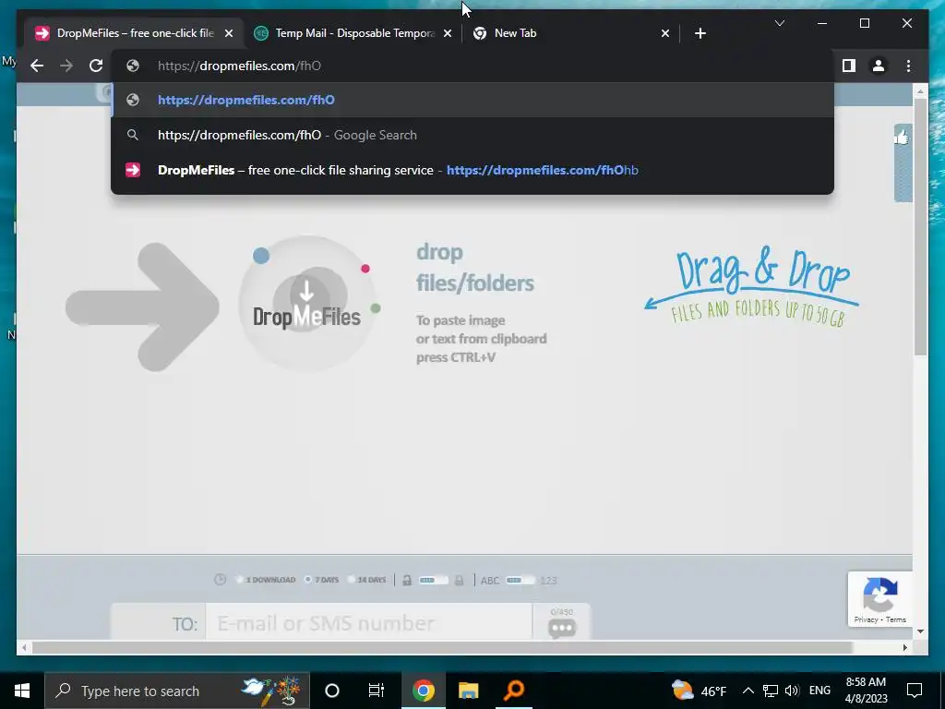
Task: Close the DropMeFiles tab
Action: [229, 33]
